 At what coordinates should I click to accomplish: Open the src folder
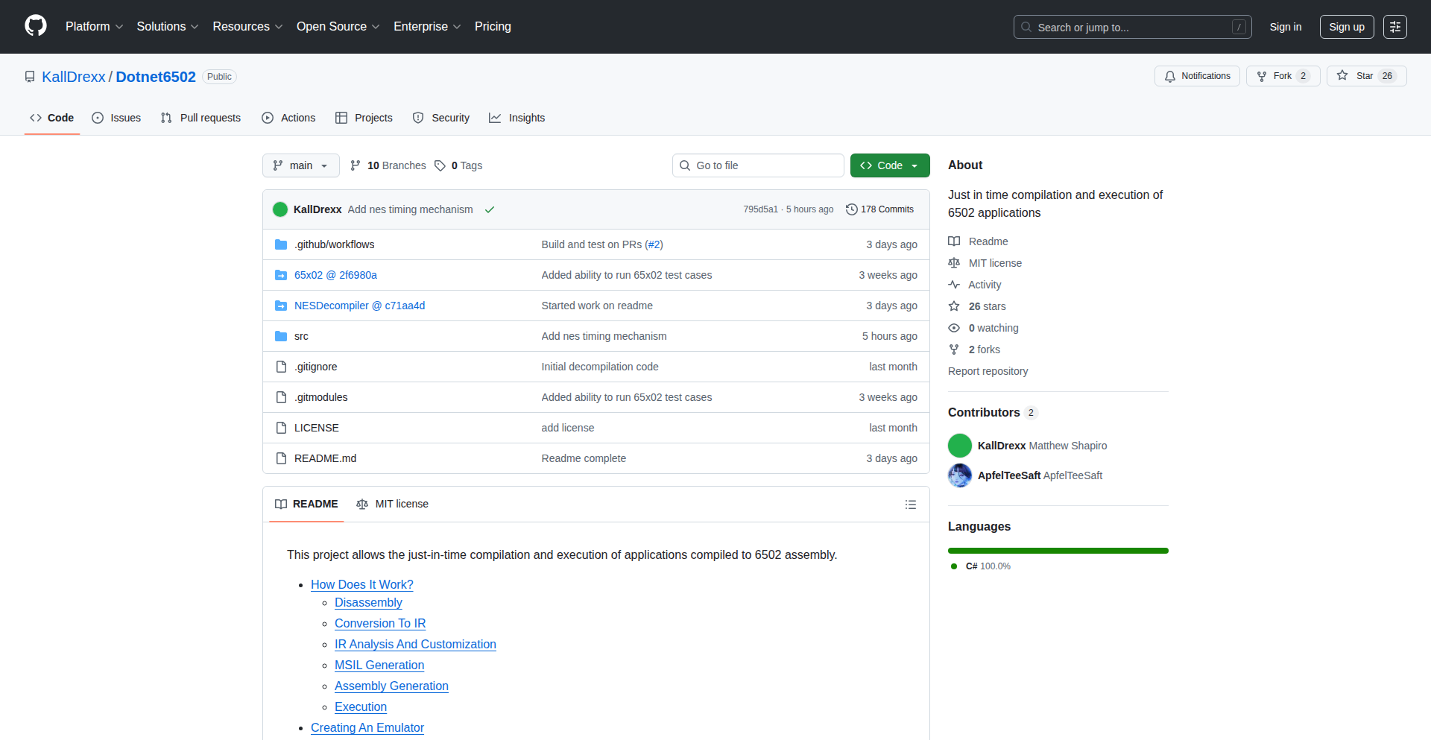point(301,336)
